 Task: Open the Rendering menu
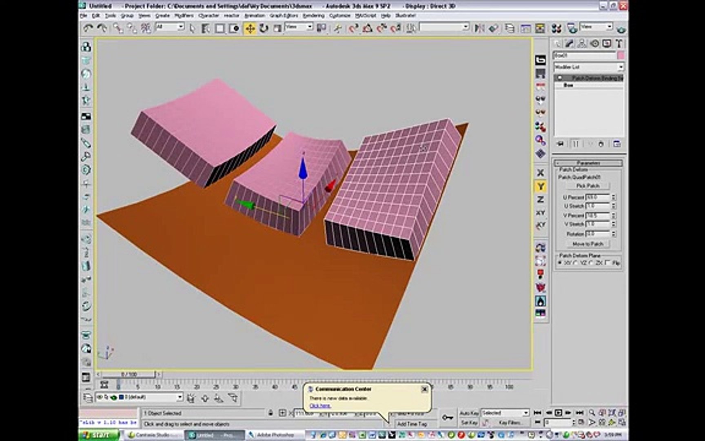[313, 16]
